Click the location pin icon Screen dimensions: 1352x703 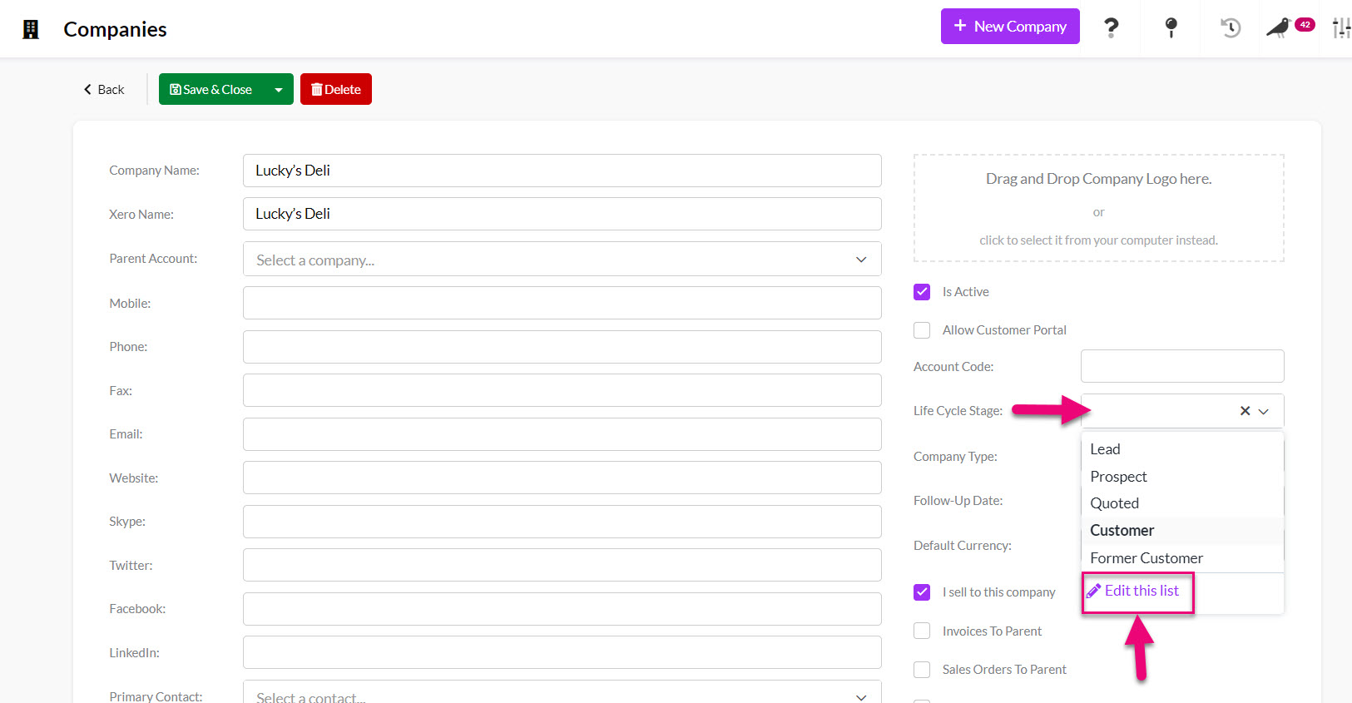click(1171, 28)
